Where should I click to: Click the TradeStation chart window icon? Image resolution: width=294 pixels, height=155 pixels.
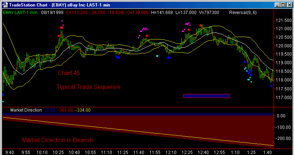5,5
